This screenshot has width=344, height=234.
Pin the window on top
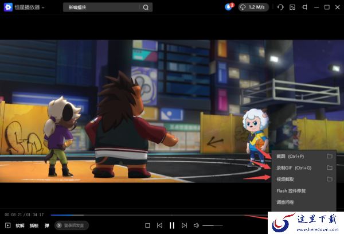[x=304, y=7]
